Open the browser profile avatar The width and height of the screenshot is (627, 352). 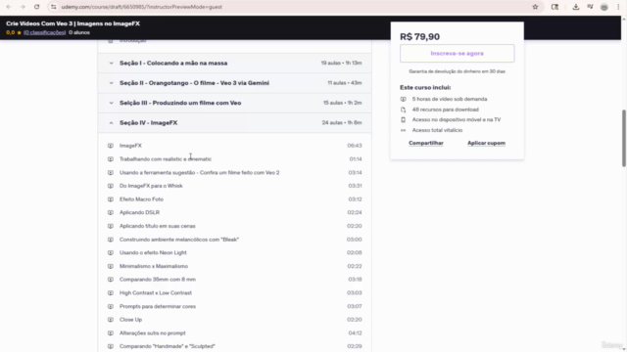click(604, 7)
